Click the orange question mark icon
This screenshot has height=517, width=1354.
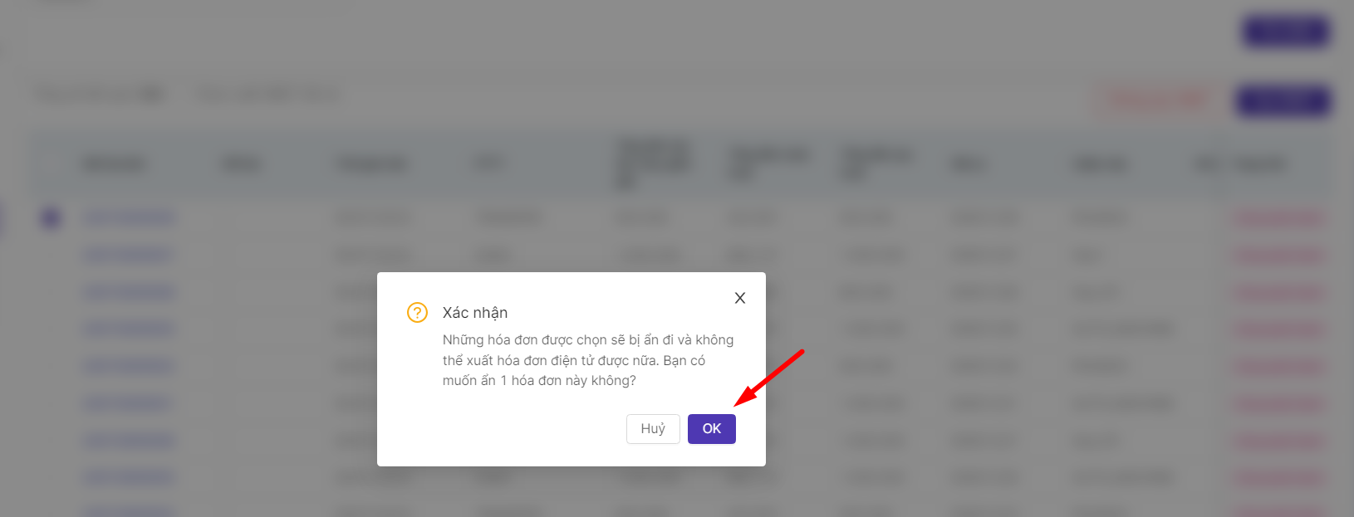tap(417, 313)
